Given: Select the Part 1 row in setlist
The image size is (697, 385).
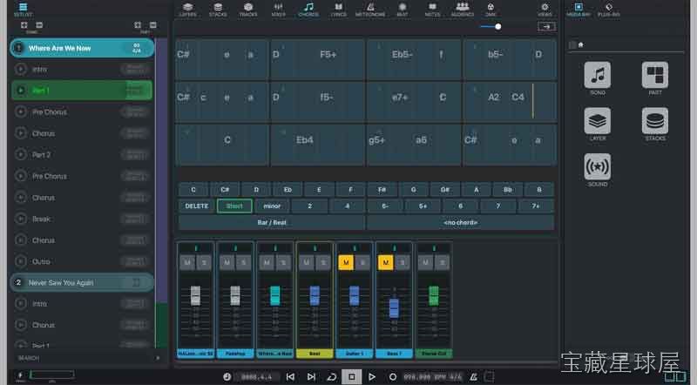Looking at the screenshot, I should 82,91.
